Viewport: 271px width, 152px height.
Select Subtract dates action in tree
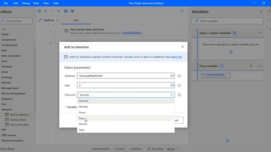pyautogui.click(x=17, y=119)
